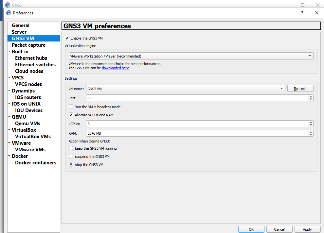Collapse the QEMU tree section arrow

[9, 117]
